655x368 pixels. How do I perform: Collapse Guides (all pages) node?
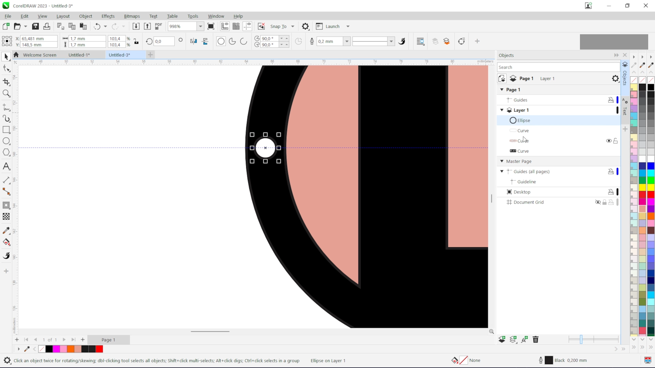point(502,171)
